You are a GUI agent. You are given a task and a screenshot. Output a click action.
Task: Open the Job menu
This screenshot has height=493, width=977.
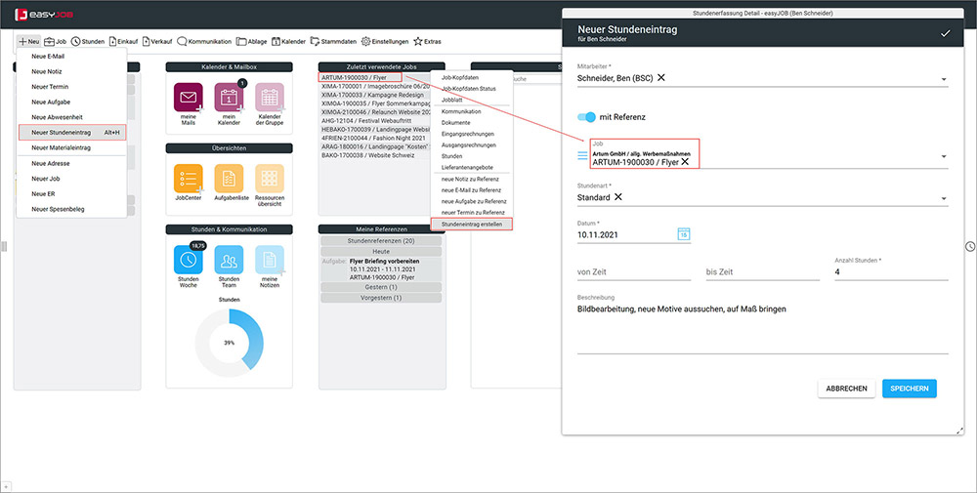coord(56,42)
